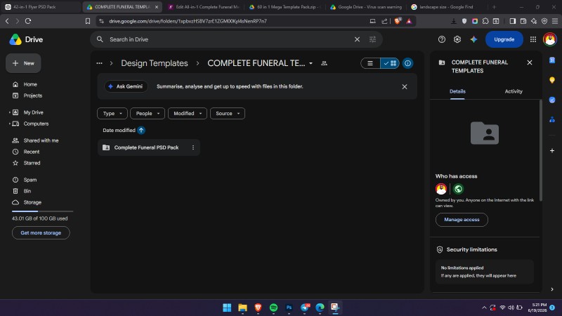Screen dimensions: 562x316
Task: Navigate to Design Templates breadcrumb
Action: 155,63
